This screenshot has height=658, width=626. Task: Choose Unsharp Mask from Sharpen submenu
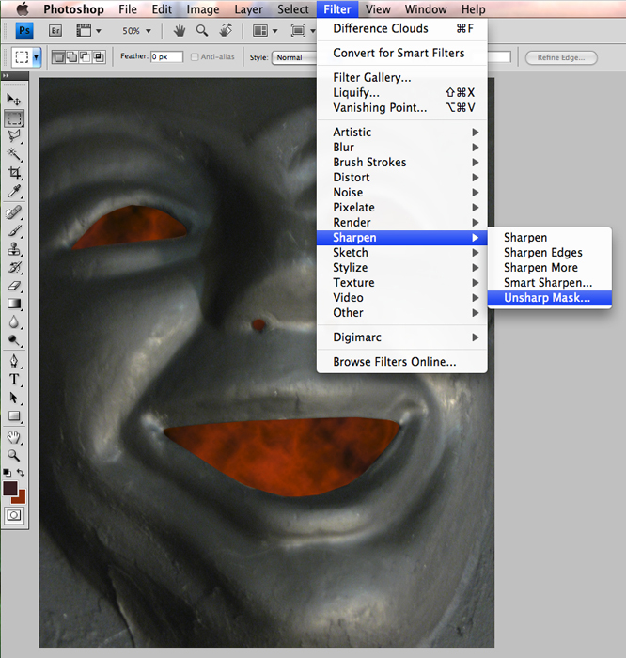click(x=550, y=298)
